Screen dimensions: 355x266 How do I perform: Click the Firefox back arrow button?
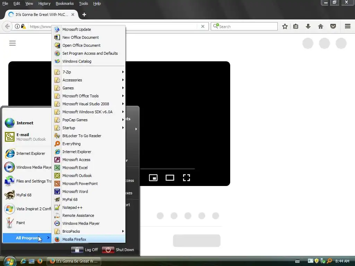7,26
